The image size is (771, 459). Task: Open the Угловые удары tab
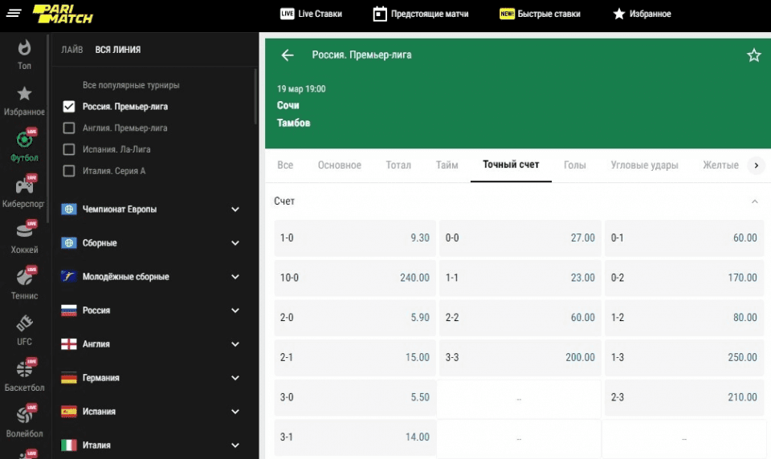pyautogui.click(x=644, y=165)
